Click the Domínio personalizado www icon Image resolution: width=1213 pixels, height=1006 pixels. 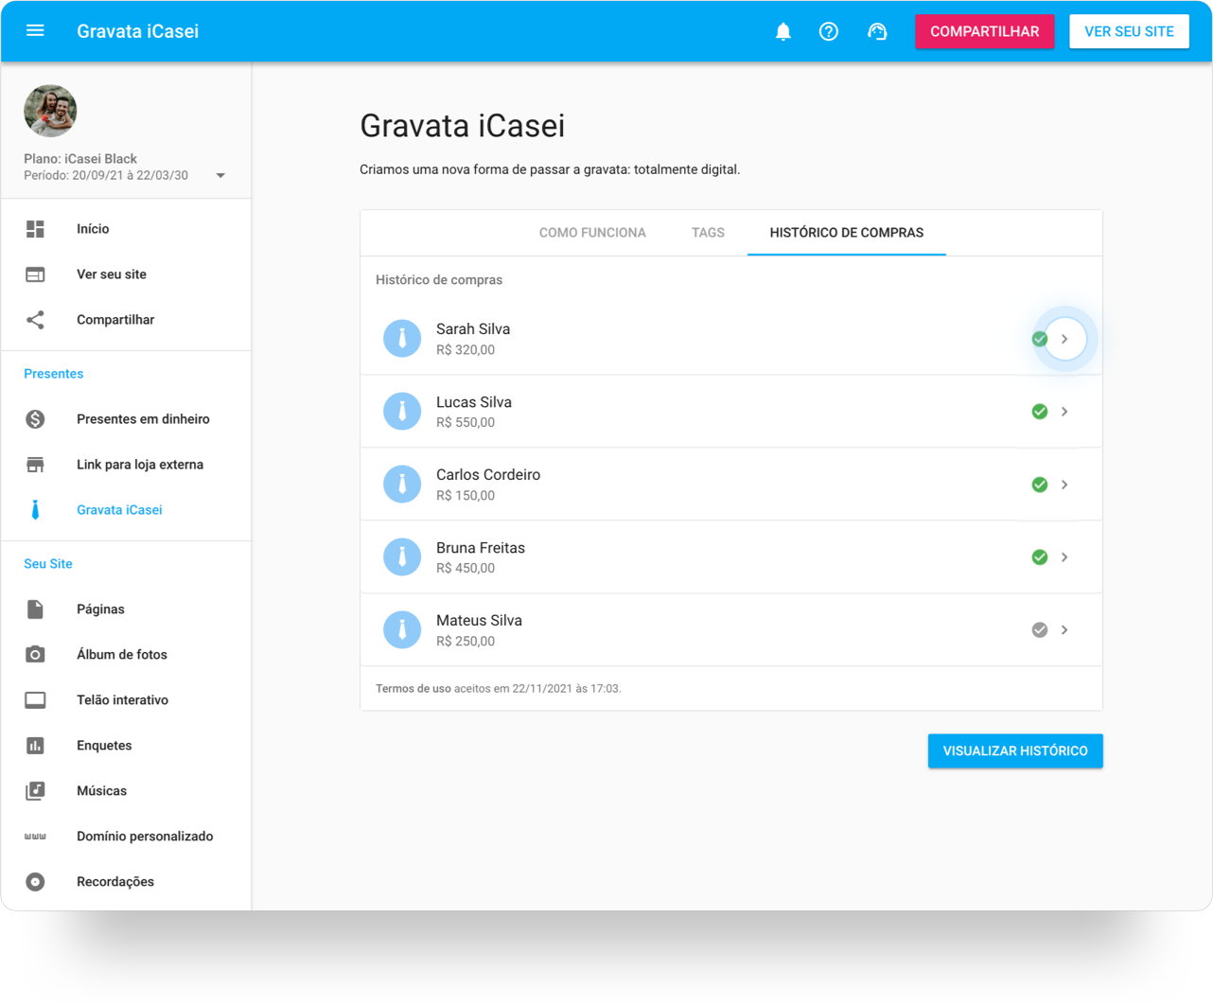[x=35, y=837]
